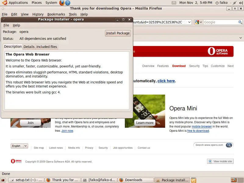Open the Security nav link at page top
The height and width of the screenshot is (183, 244).
pos(194,66)
